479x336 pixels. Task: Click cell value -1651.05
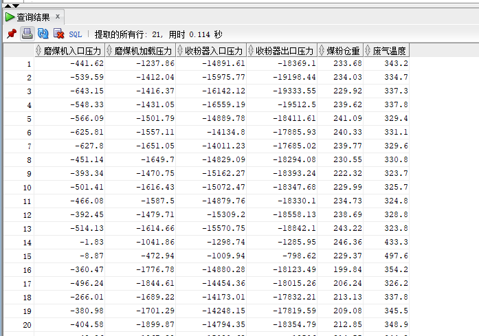(155, 146)
